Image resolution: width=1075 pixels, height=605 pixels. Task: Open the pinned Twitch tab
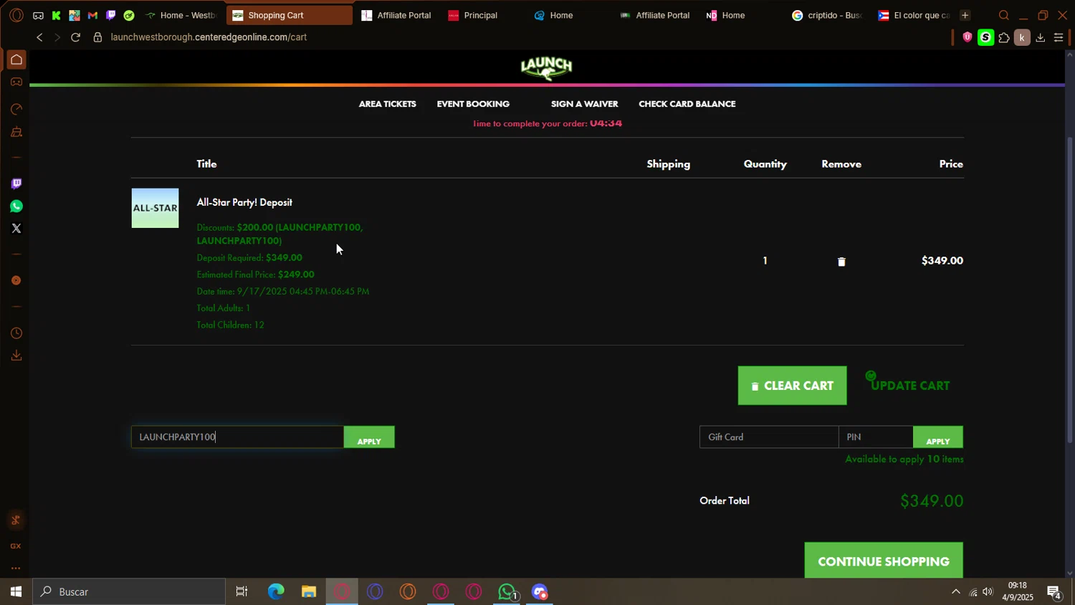click(110, 15)
